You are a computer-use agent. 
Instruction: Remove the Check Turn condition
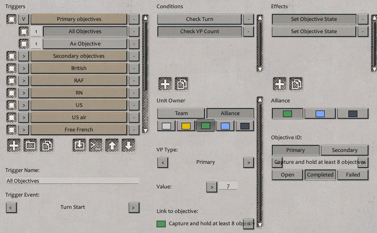[x=248, y=19]
